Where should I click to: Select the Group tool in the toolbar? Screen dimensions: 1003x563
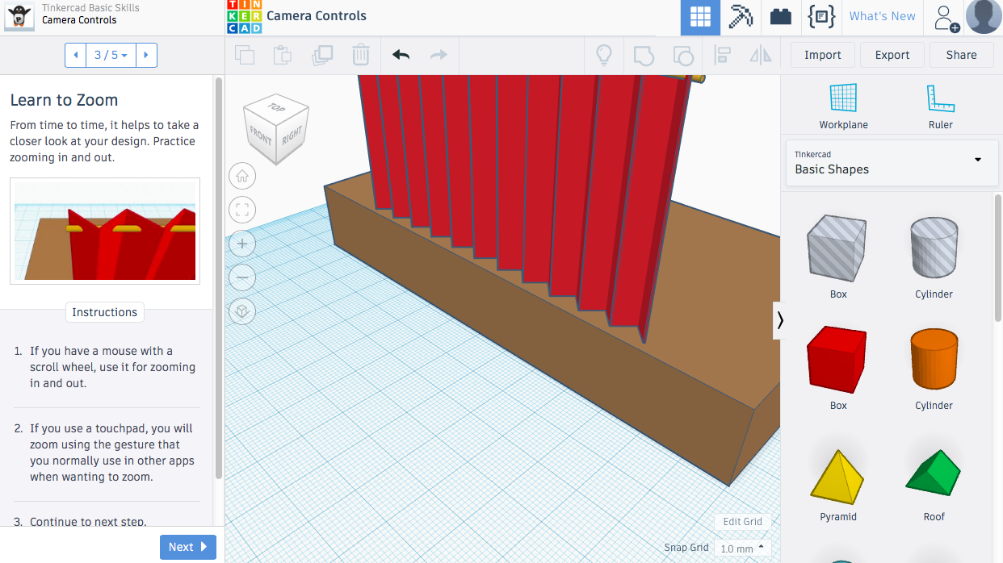coord(642,55)
